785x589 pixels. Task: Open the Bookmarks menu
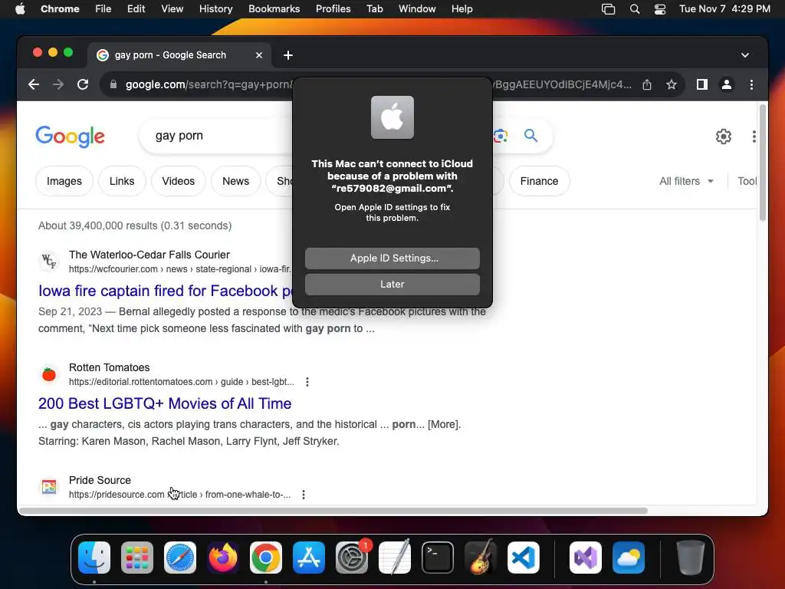tap(274, 8)
